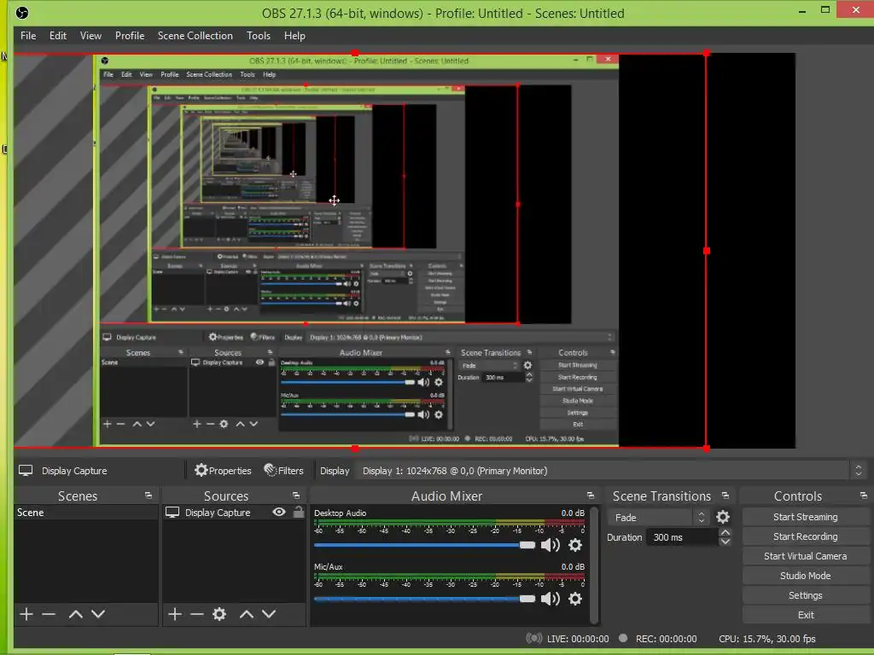The image size is (874, 655).
Task: Open the Tools menu
Action: (x=259, y=36)
